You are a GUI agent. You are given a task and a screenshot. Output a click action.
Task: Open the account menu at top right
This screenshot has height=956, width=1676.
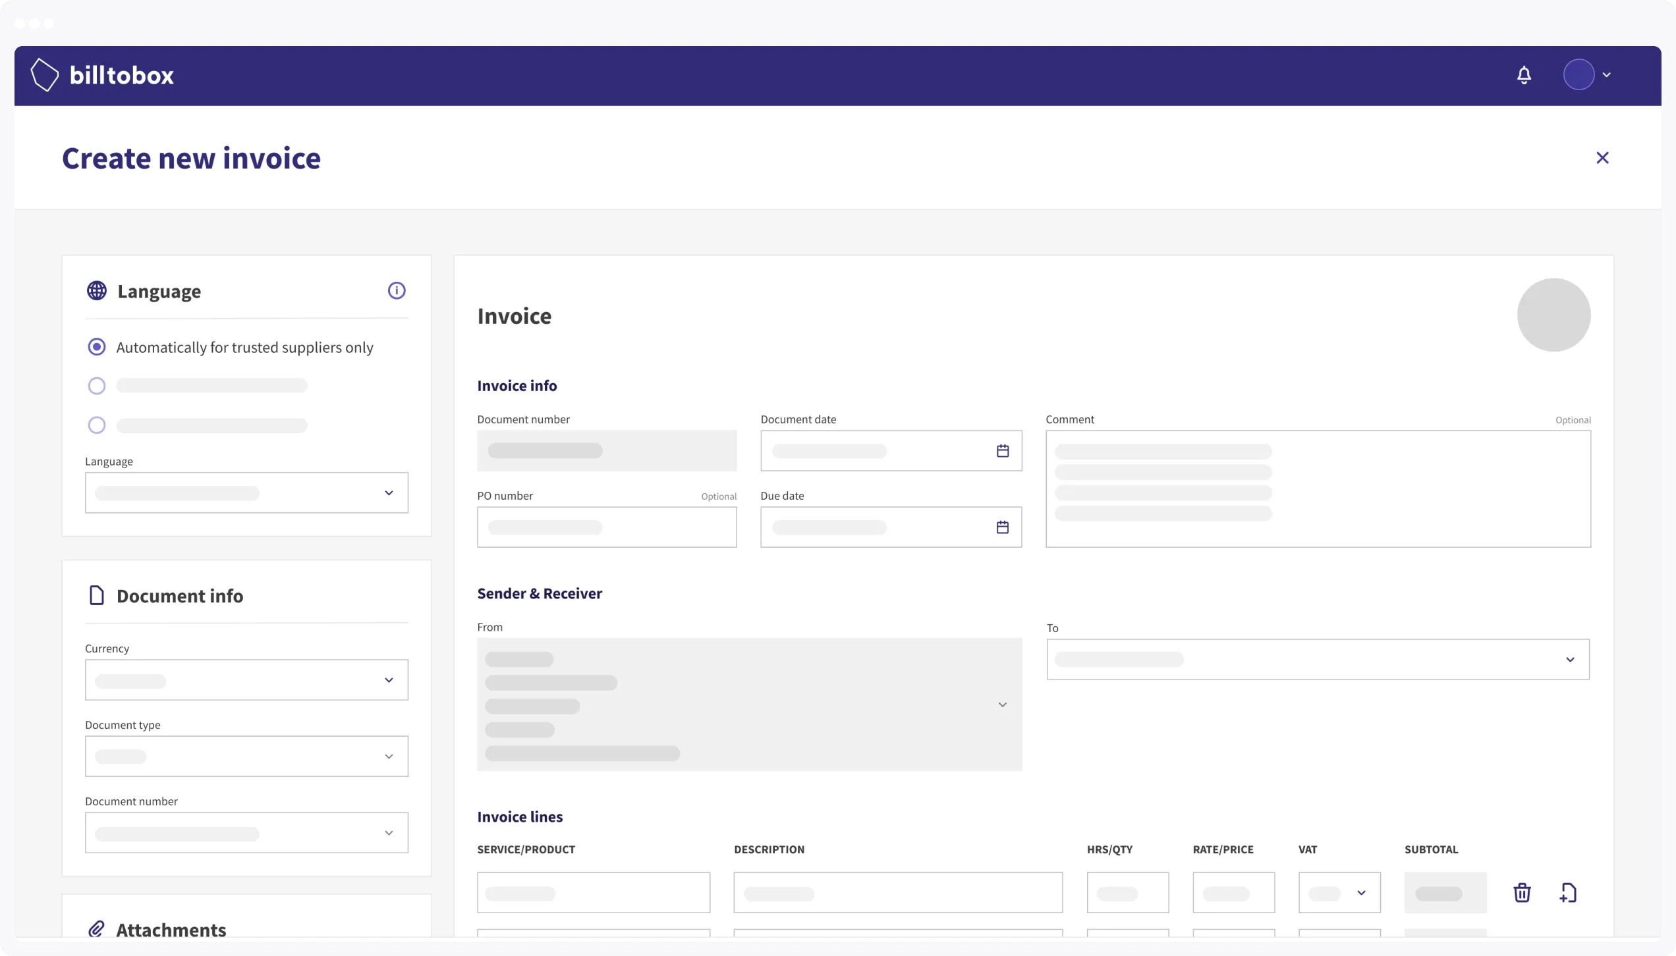(x=1588, y=74)
